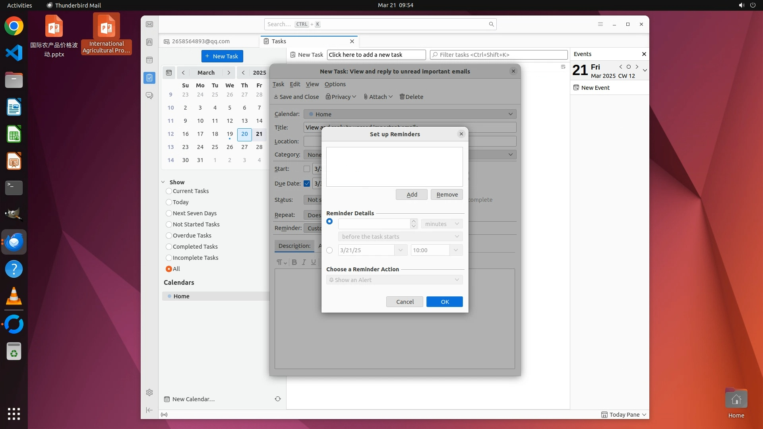Select the absolute date reminder radio button

329,250
